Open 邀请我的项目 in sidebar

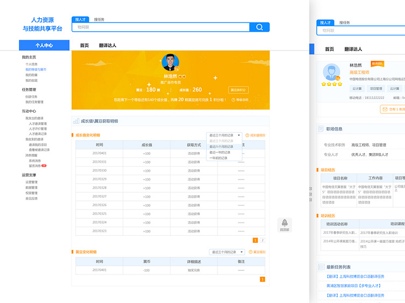38,145
